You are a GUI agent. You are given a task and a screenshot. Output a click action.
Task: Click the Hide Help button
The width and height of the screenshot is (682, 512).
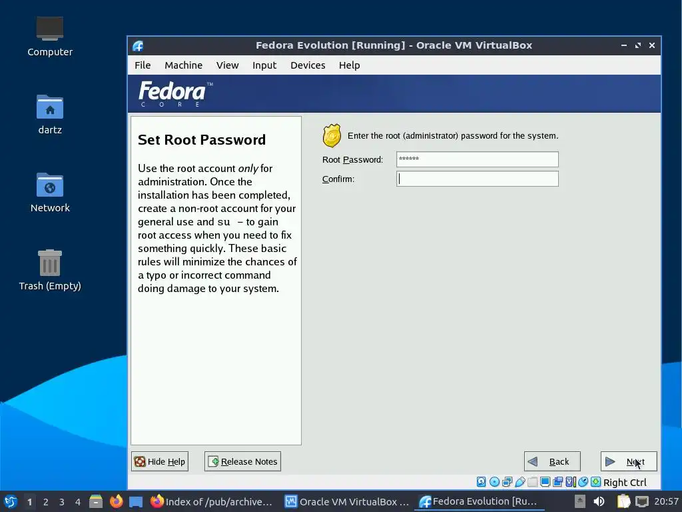tap(160, 461)
